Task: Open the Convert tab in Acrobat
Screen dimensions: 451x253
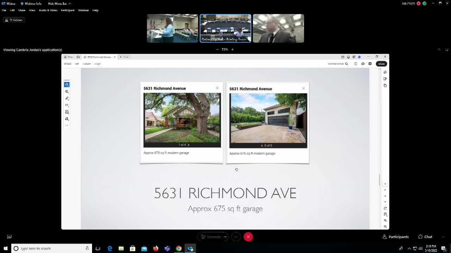Action: tap(87, 64)
